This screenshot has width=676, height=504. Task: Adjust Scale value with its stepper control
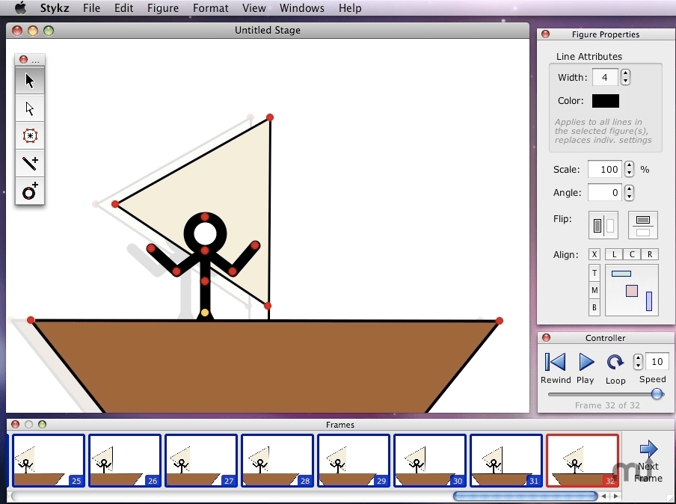click(629, 169)
